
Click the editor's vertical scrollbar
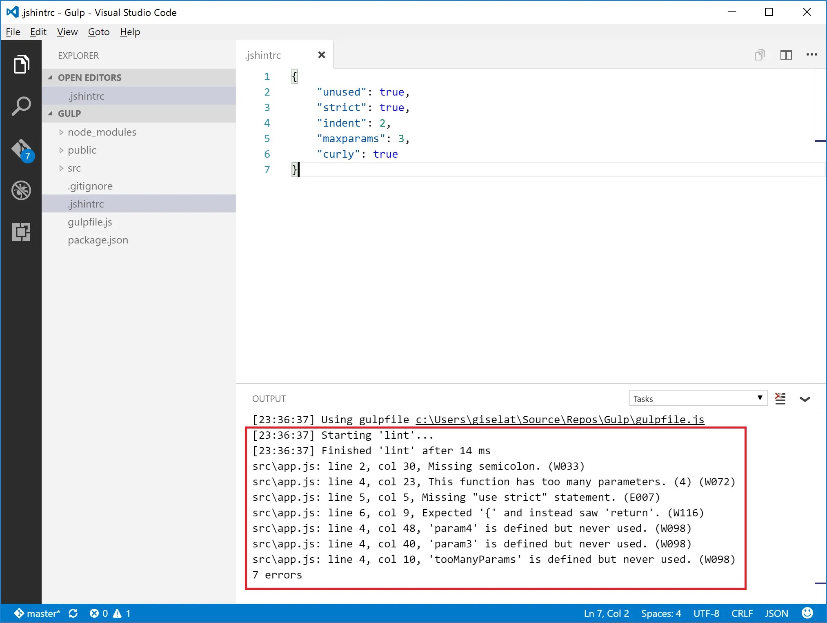click(x=820, y=226)
